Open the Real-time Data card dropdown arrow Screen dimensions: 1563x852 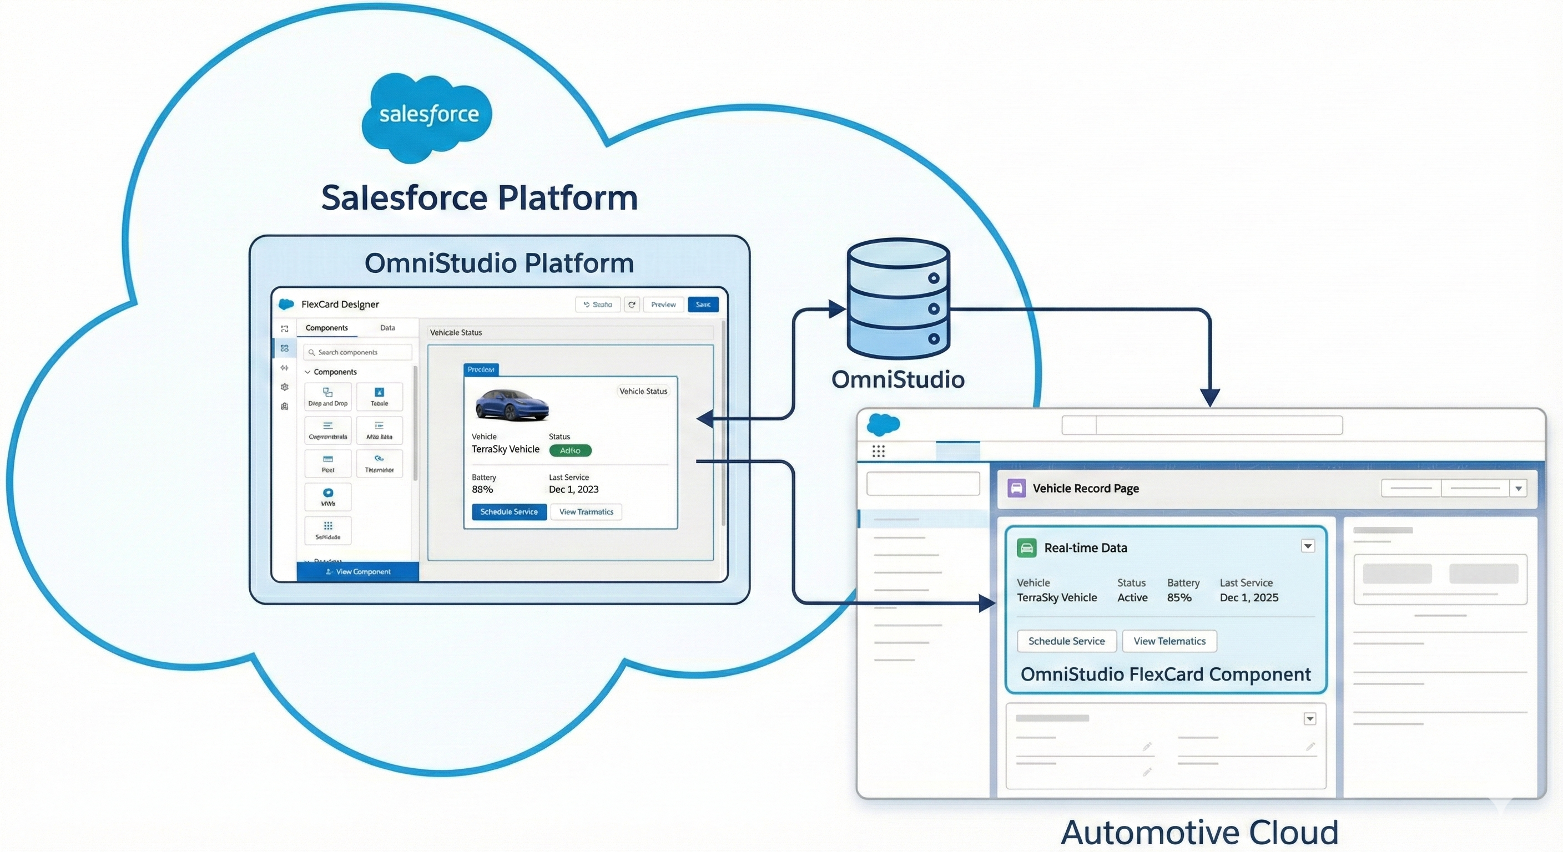[x=1308, y=546]
